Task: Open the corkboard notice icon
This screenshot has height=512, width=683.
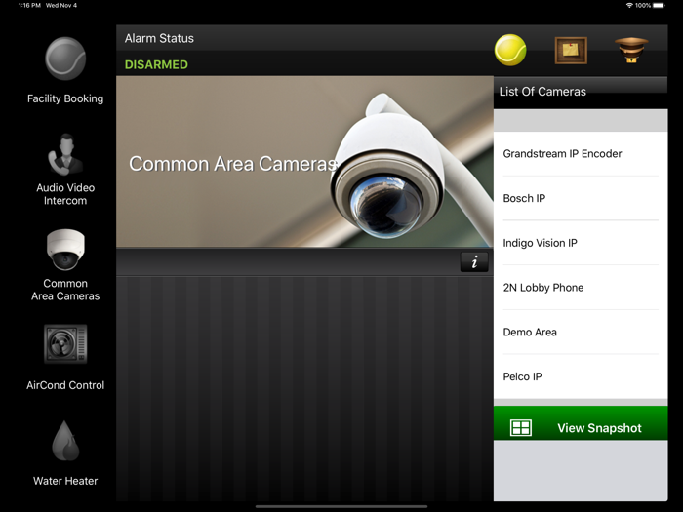Action: pos(571,51)
